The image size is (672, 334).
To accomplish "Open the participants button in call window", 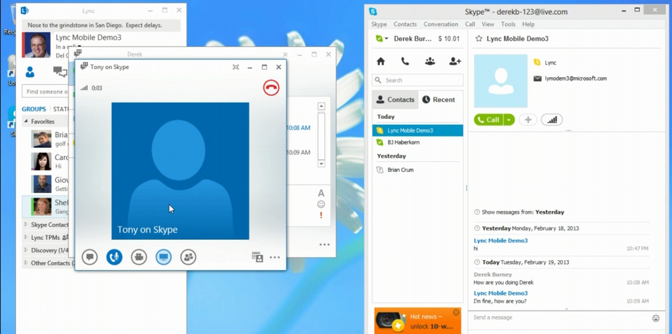I will (x=188, y=257).
